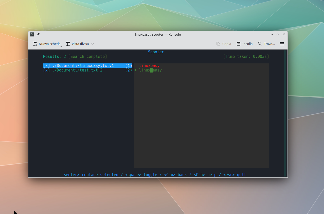The image size is (324, 214).
Task: Click the diff preview pane
Action: 202,116
